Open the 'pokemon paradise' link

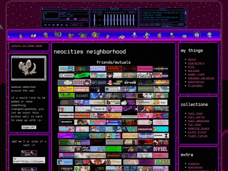point(201,78)
